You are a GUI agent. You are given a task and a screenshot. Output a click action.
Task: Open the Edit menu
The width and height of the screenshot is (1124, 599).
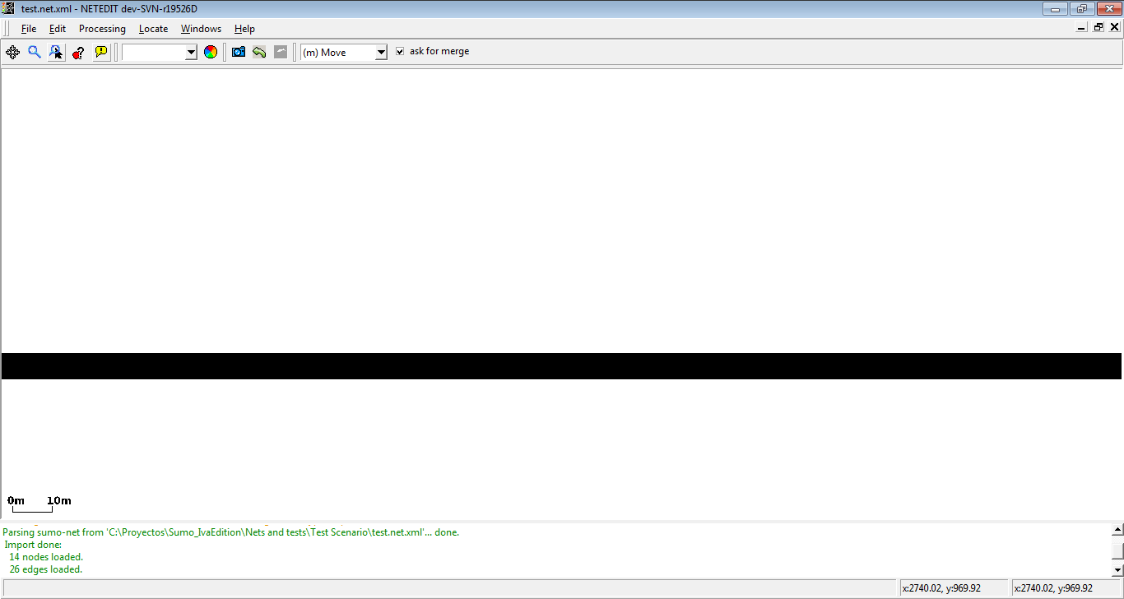57,29
